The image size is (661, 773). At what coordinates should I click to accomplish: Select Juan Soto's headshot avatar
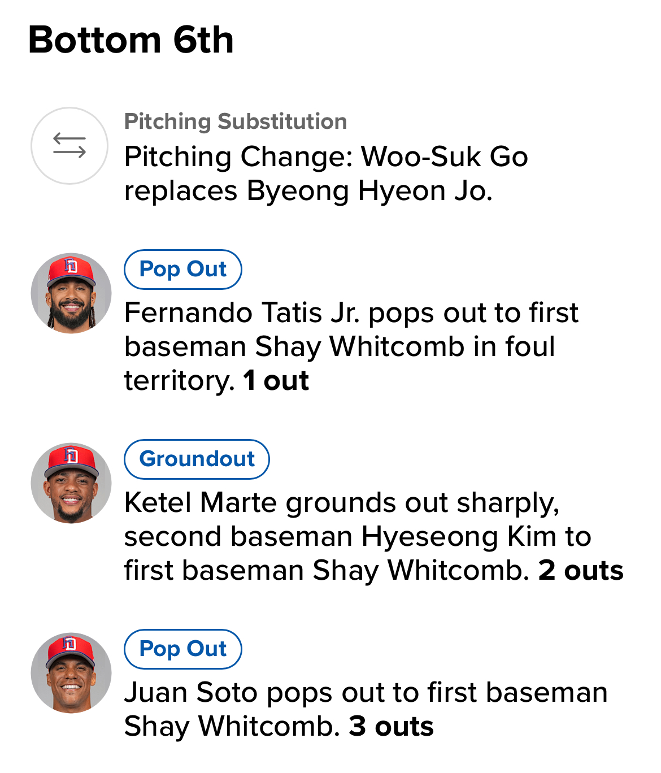point(71,673)
